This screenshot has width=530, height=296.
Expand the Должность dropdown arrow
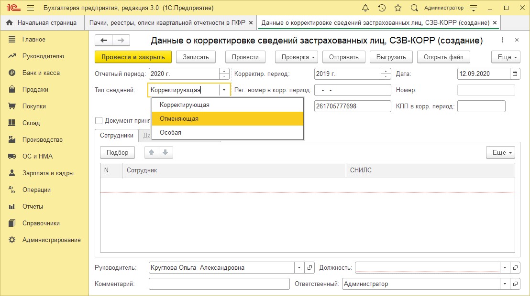tap(505, 268)
